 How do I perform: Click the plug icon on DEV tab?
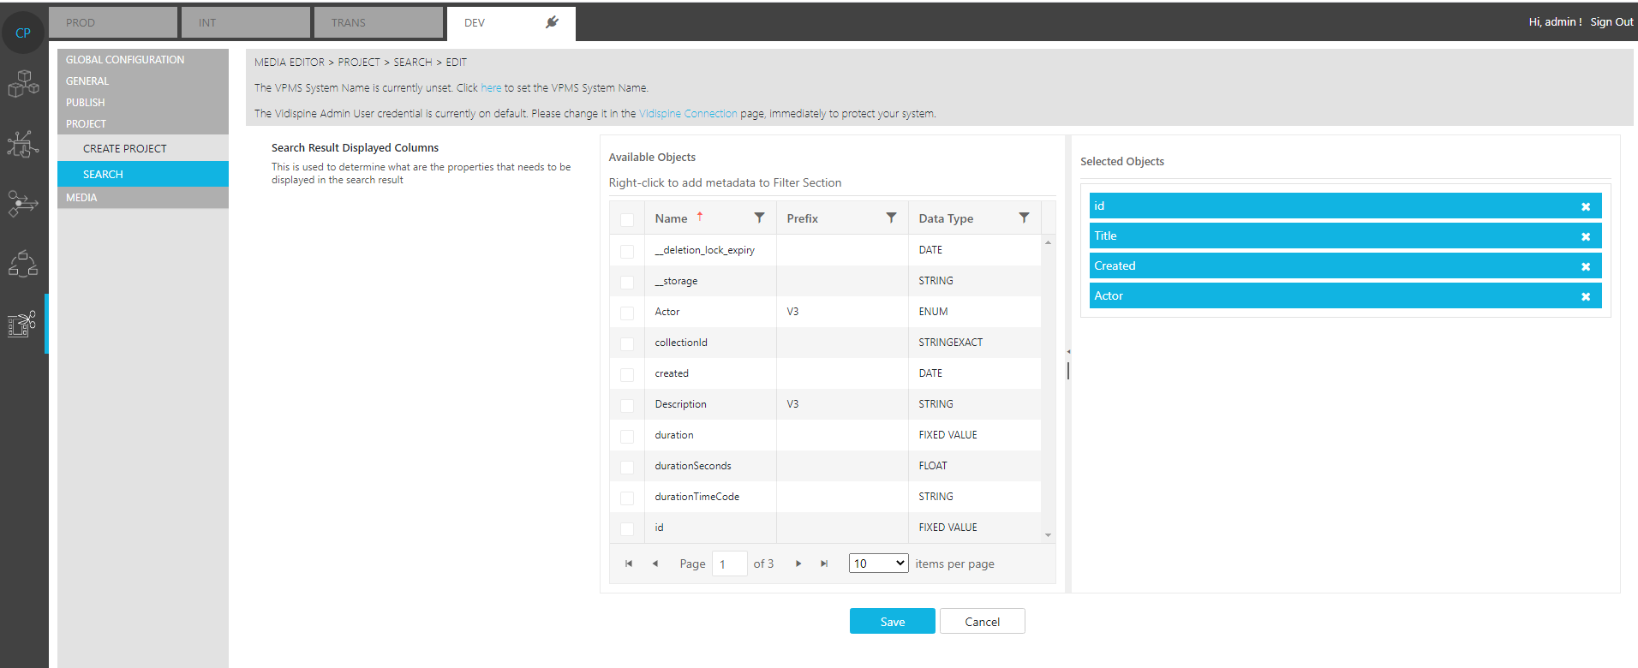[x=552, y=22]
